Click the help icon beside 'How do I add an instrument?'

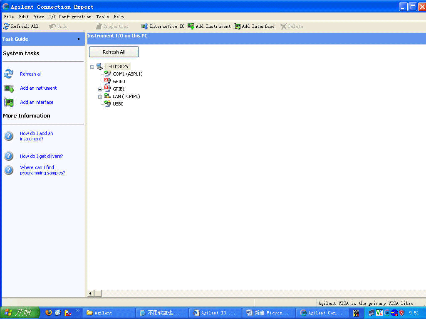[9, 136]
